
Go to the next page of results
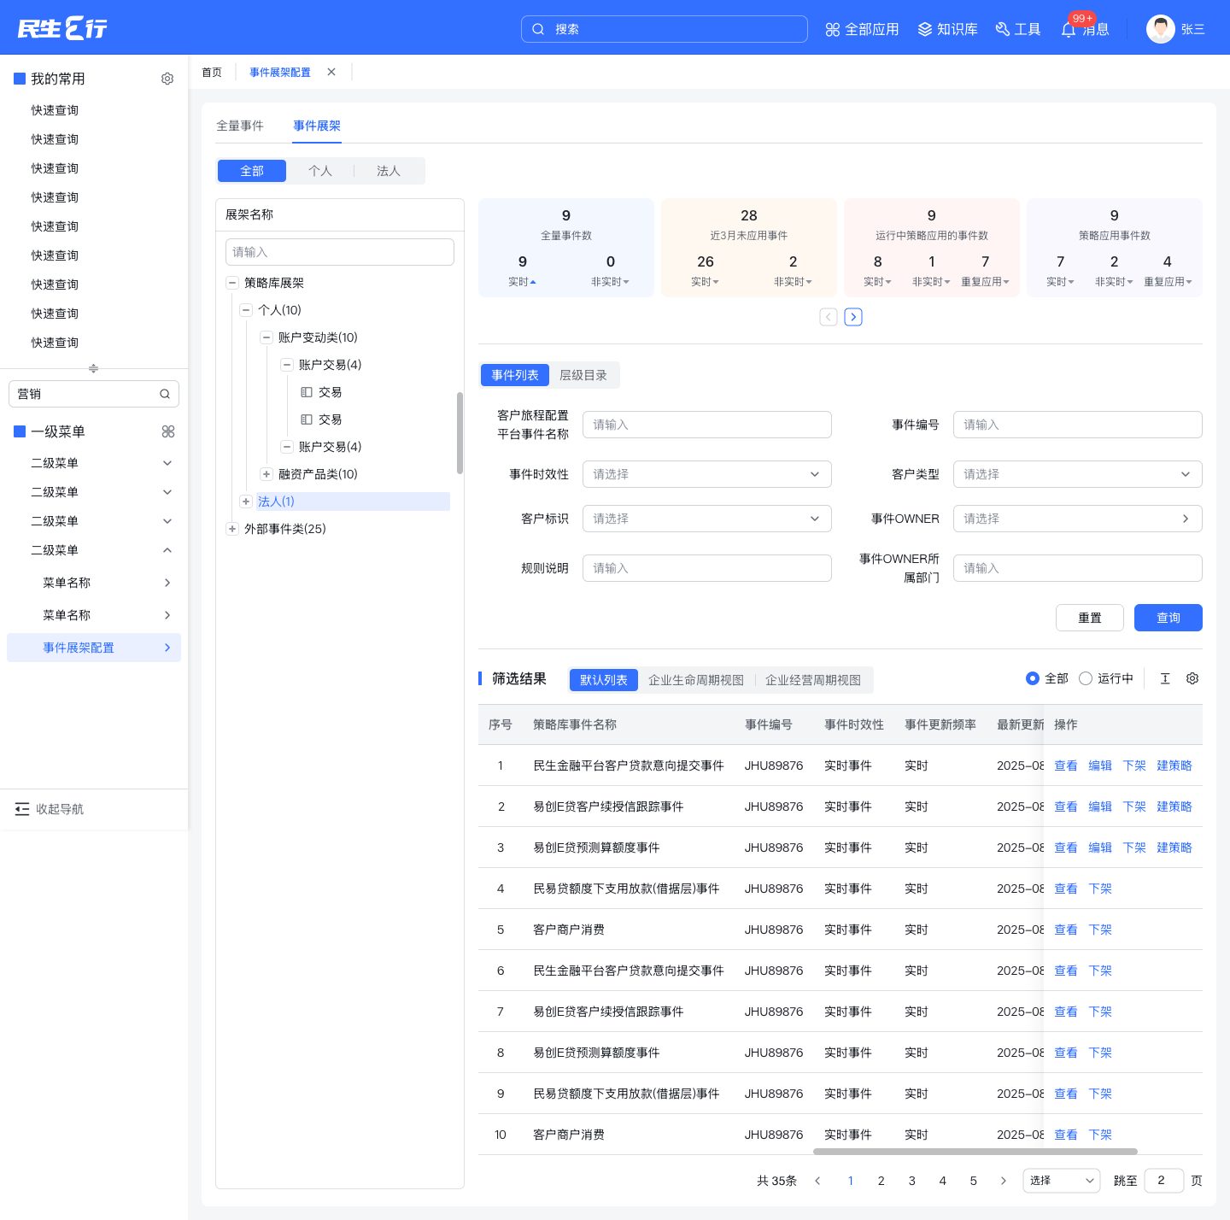(x=1004, y=1181)
